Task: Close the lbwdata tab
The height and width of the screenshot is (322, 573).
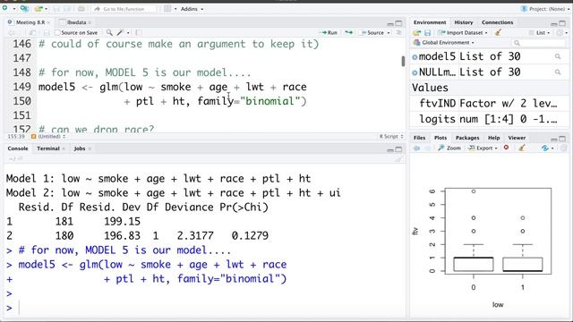Action: click(90, 22)
